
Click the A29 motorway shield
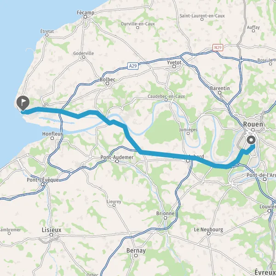click(x=133, y=66)
